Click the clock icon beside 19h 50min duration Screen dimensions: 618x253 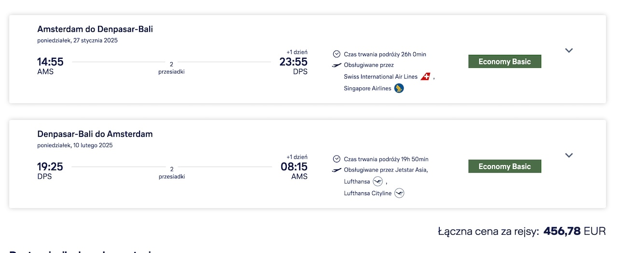point(337,159)
